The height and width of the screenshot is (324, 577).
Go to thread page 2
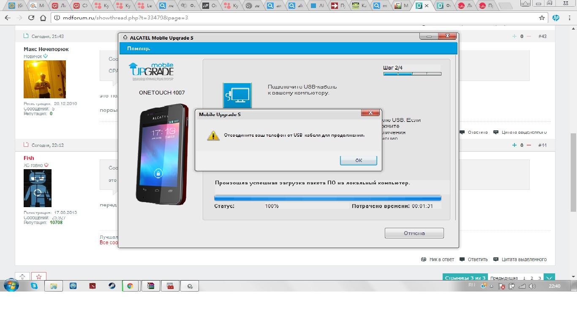[532, 278]
